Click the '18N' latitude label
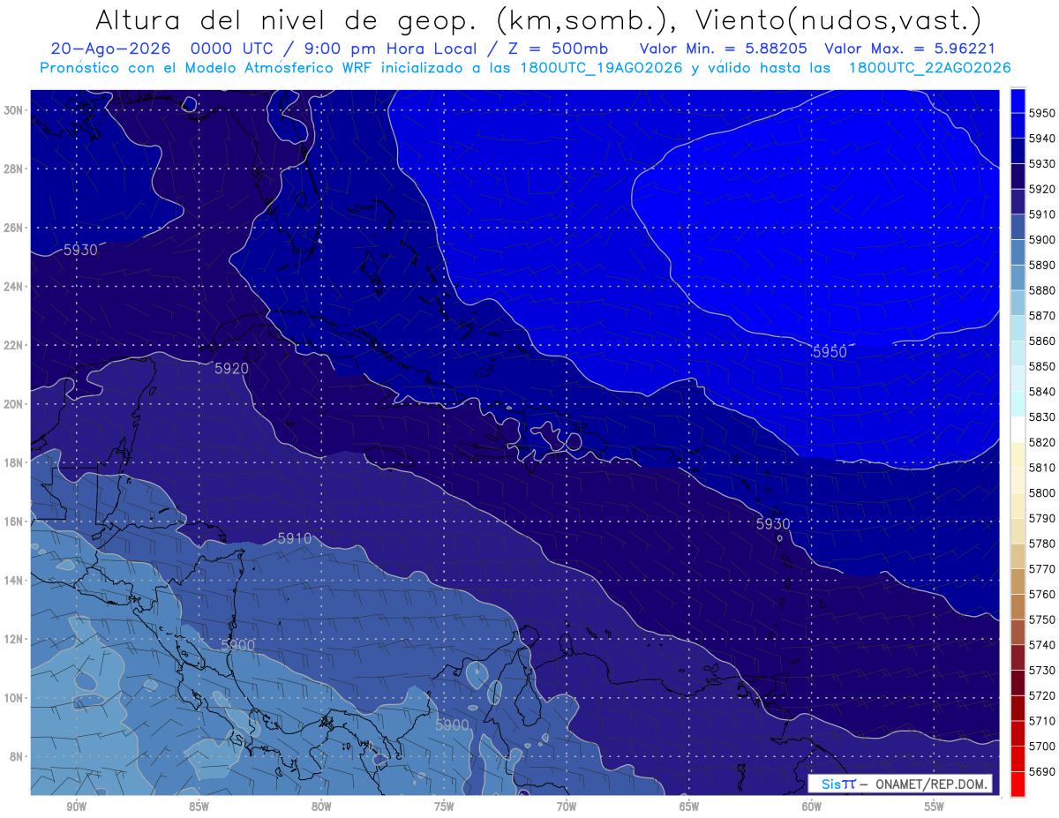The height and width of the screenshot is (818, 1059). pyautogui.click(x=12, y=462)
